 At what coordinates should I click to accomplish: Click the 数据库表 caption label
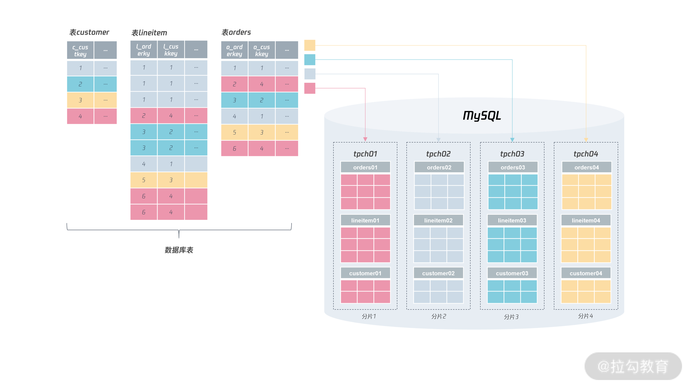pyautogui.click(x=179, y=250)
